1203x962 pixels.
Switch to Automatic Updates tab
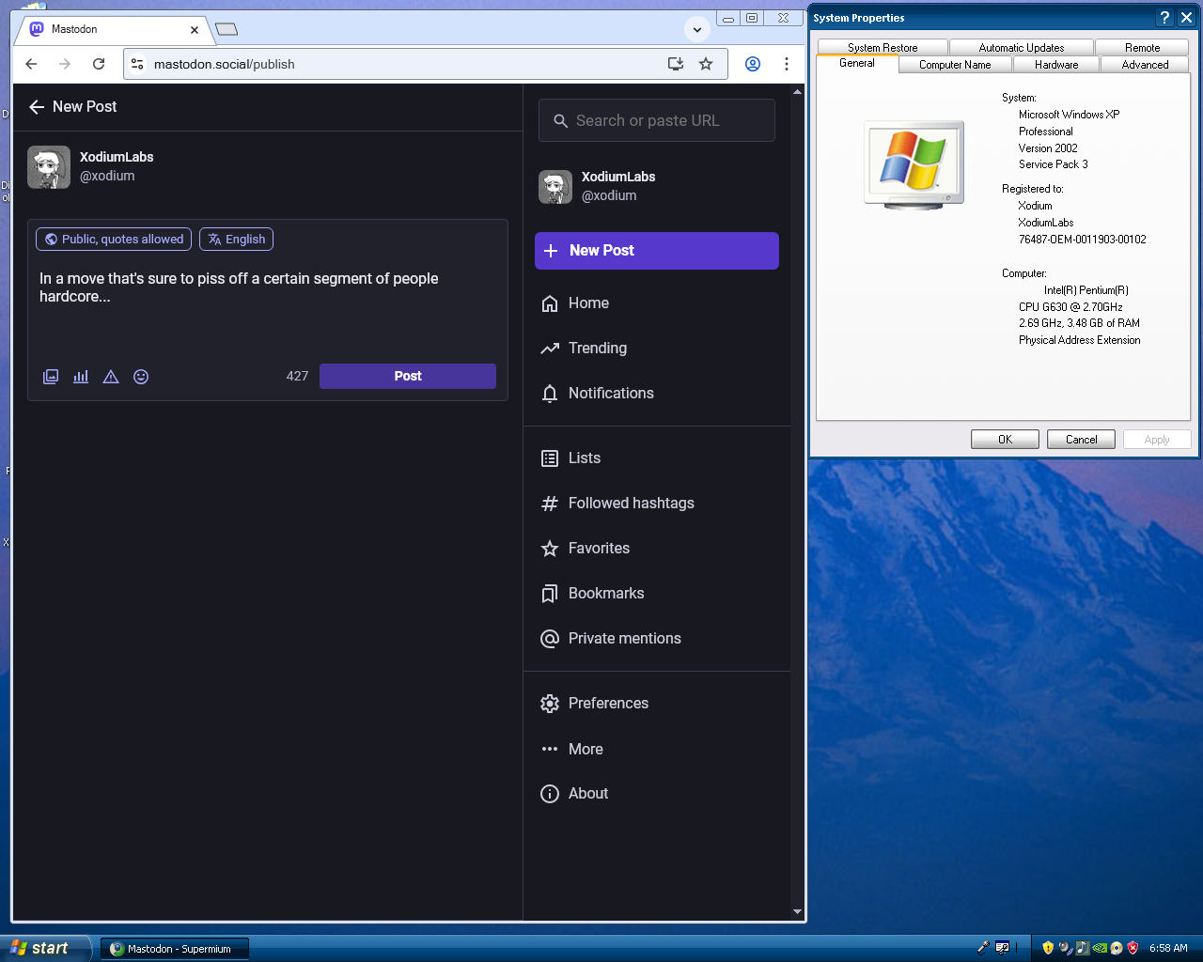pyautogui.click(x=1022, y=47)
